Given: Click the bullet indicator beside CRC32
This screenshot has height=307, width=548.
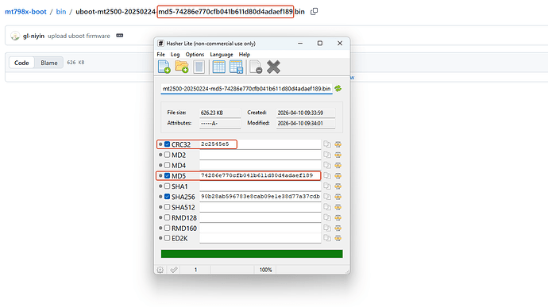Looking at the screenshot, I should 160,144.
